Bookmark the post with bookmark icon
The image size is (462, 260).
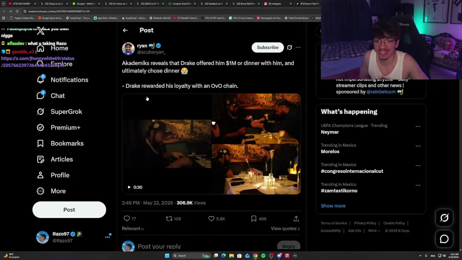point(254,218)
